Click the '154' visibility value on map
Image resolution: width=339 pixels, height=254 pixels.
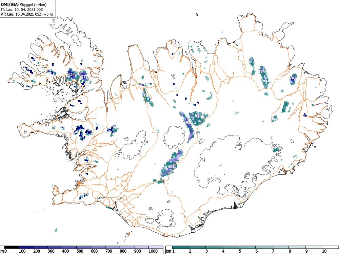coord(71,75)
